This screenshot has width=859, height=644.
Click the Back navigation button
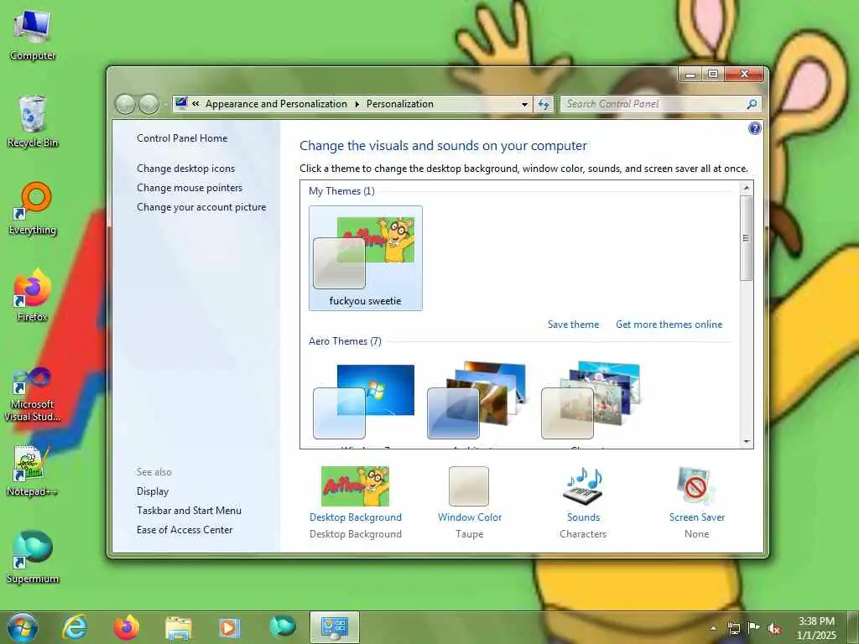pos(125,104)
